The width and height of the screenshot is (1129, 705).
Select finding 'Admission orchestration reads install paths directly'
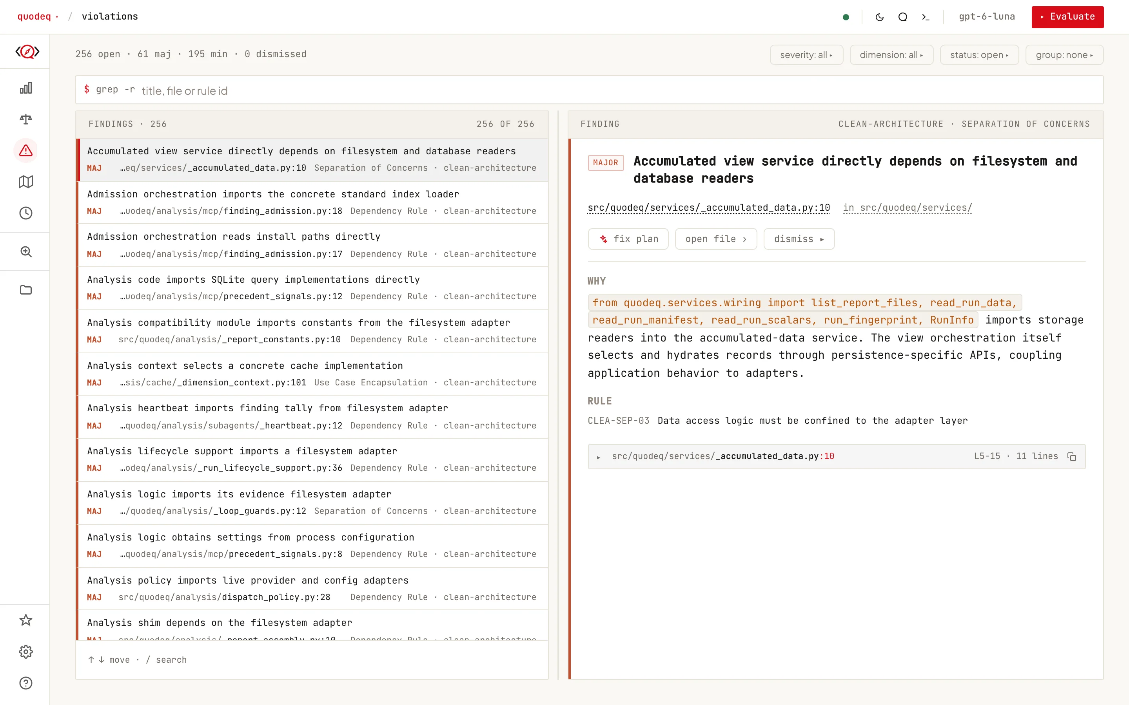(312, 245)
